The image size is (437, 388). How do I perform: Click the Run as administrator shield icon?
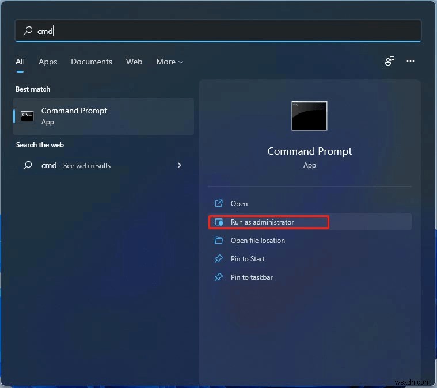pos(219,222)
